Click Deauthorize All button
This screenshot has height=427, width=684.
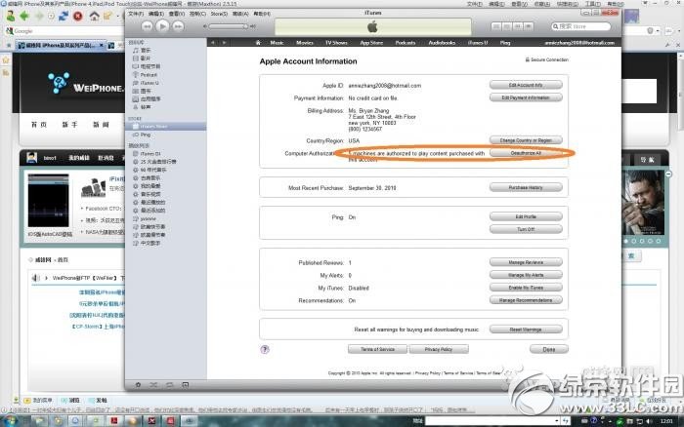pos(526,153)
